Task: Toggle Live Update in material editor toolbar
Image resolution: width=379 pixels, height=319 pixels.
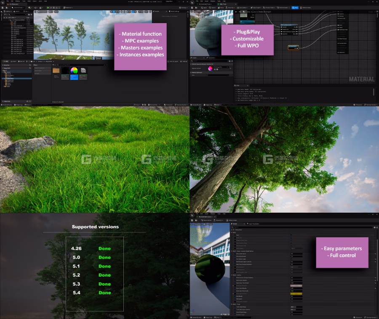Action: tap(243, 8)
